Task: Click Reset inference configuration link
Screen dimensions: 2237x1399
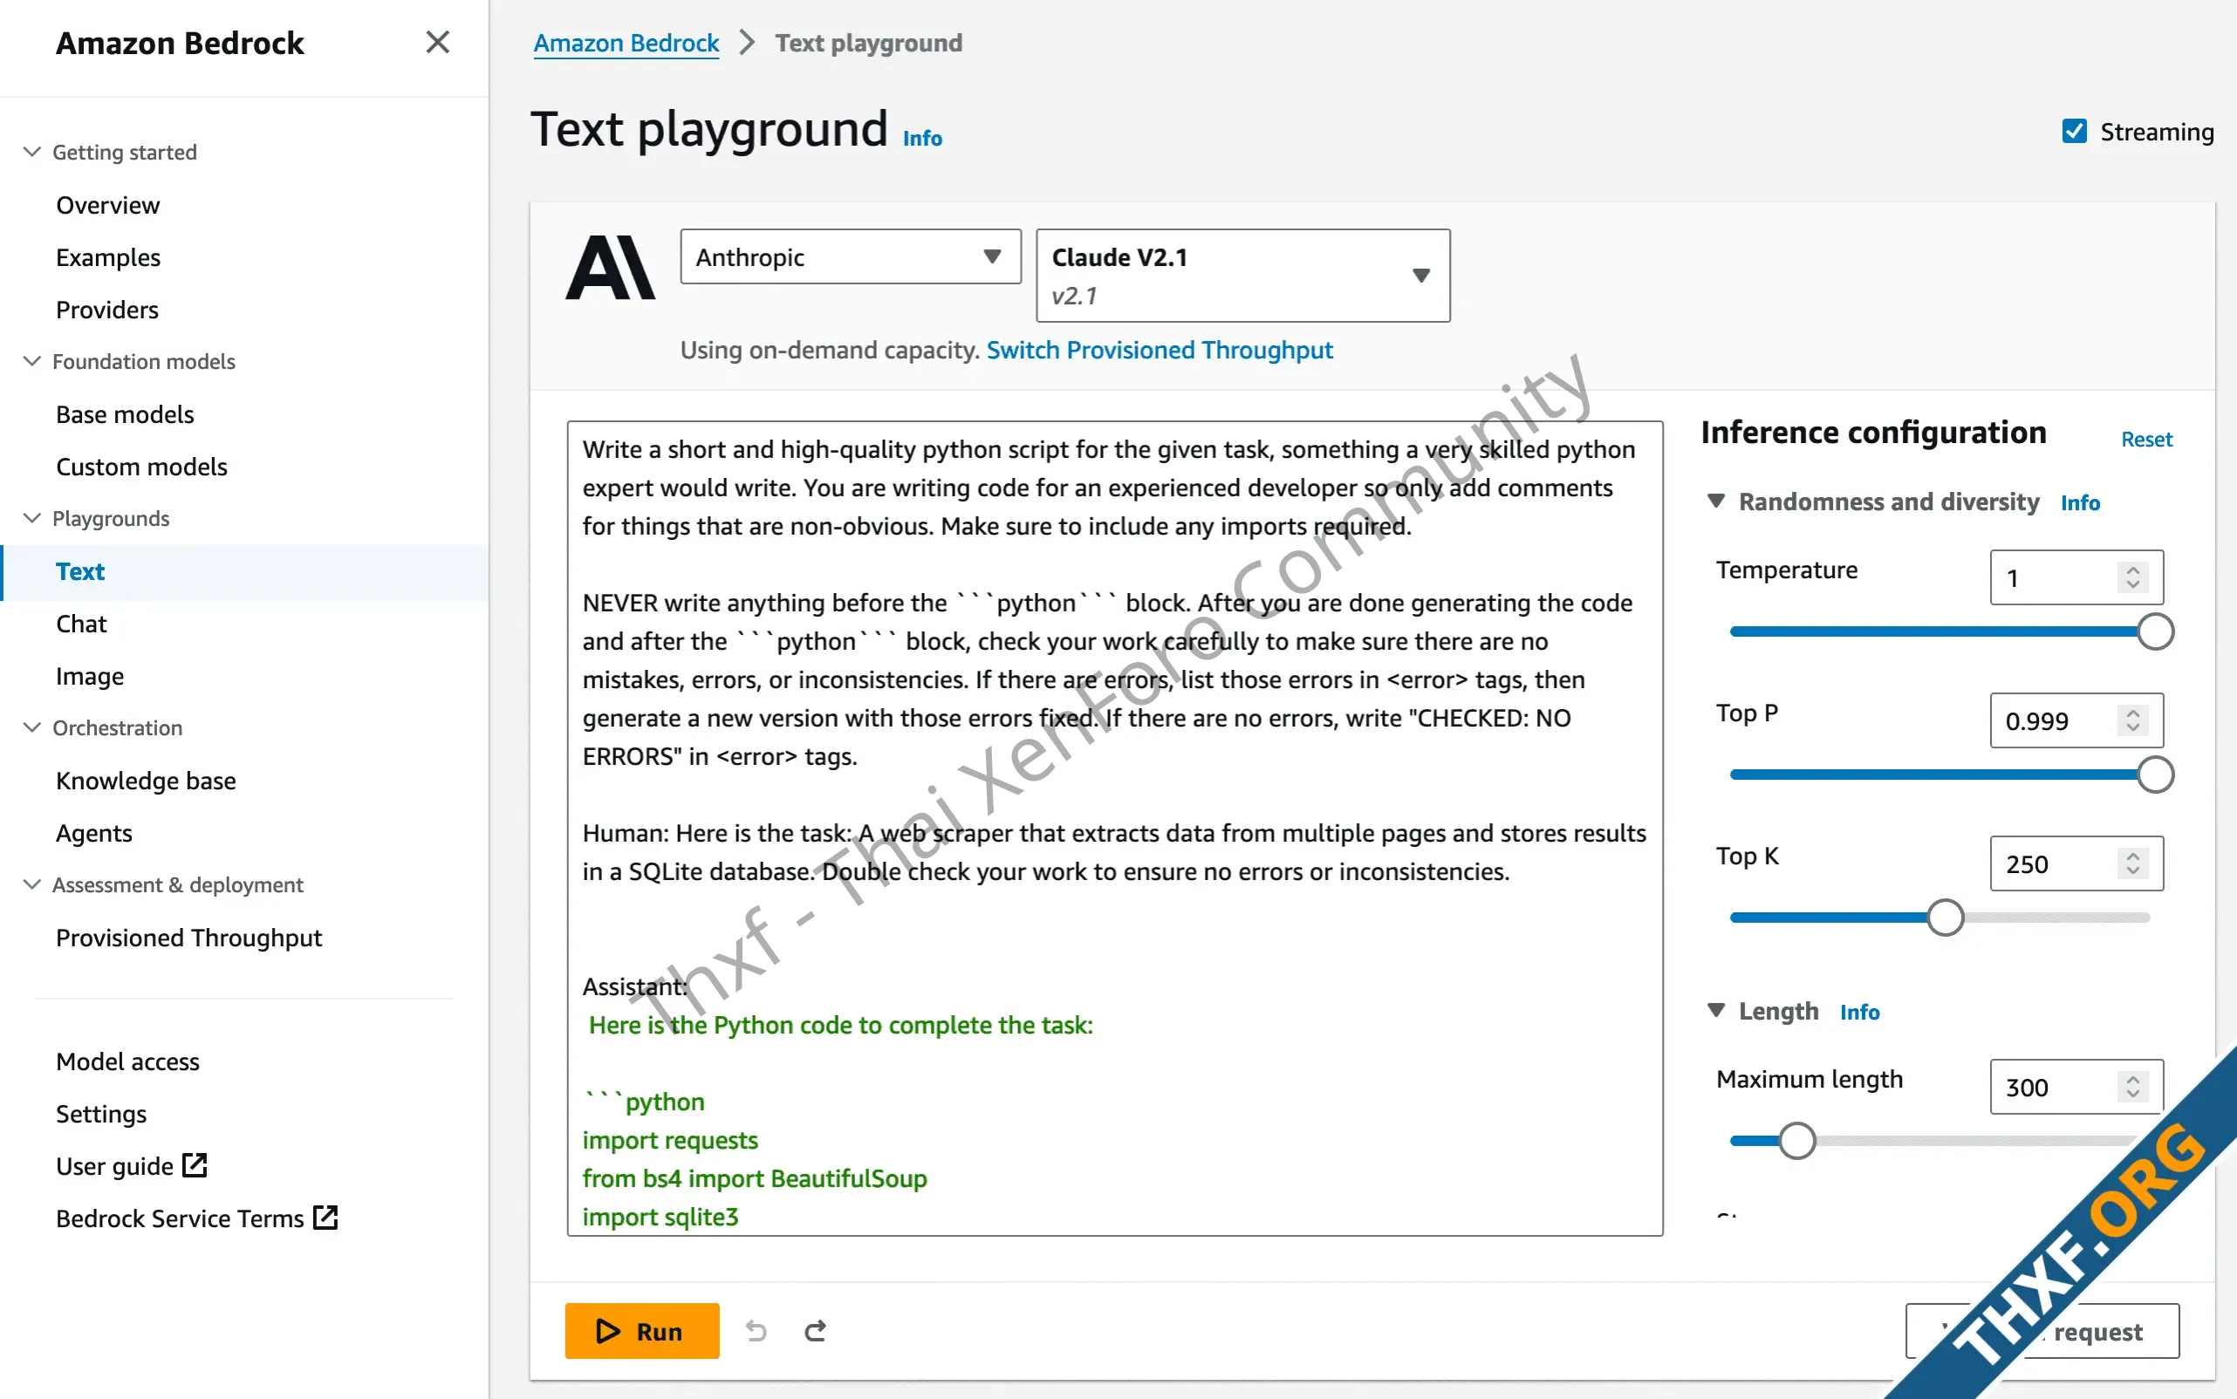Action: pyautogui.click(x=2146, y=439)
